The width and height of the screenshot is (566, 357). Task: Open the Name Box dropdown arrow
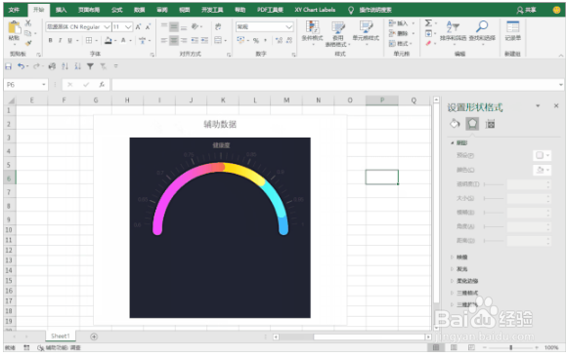click(x=44, y=85)
